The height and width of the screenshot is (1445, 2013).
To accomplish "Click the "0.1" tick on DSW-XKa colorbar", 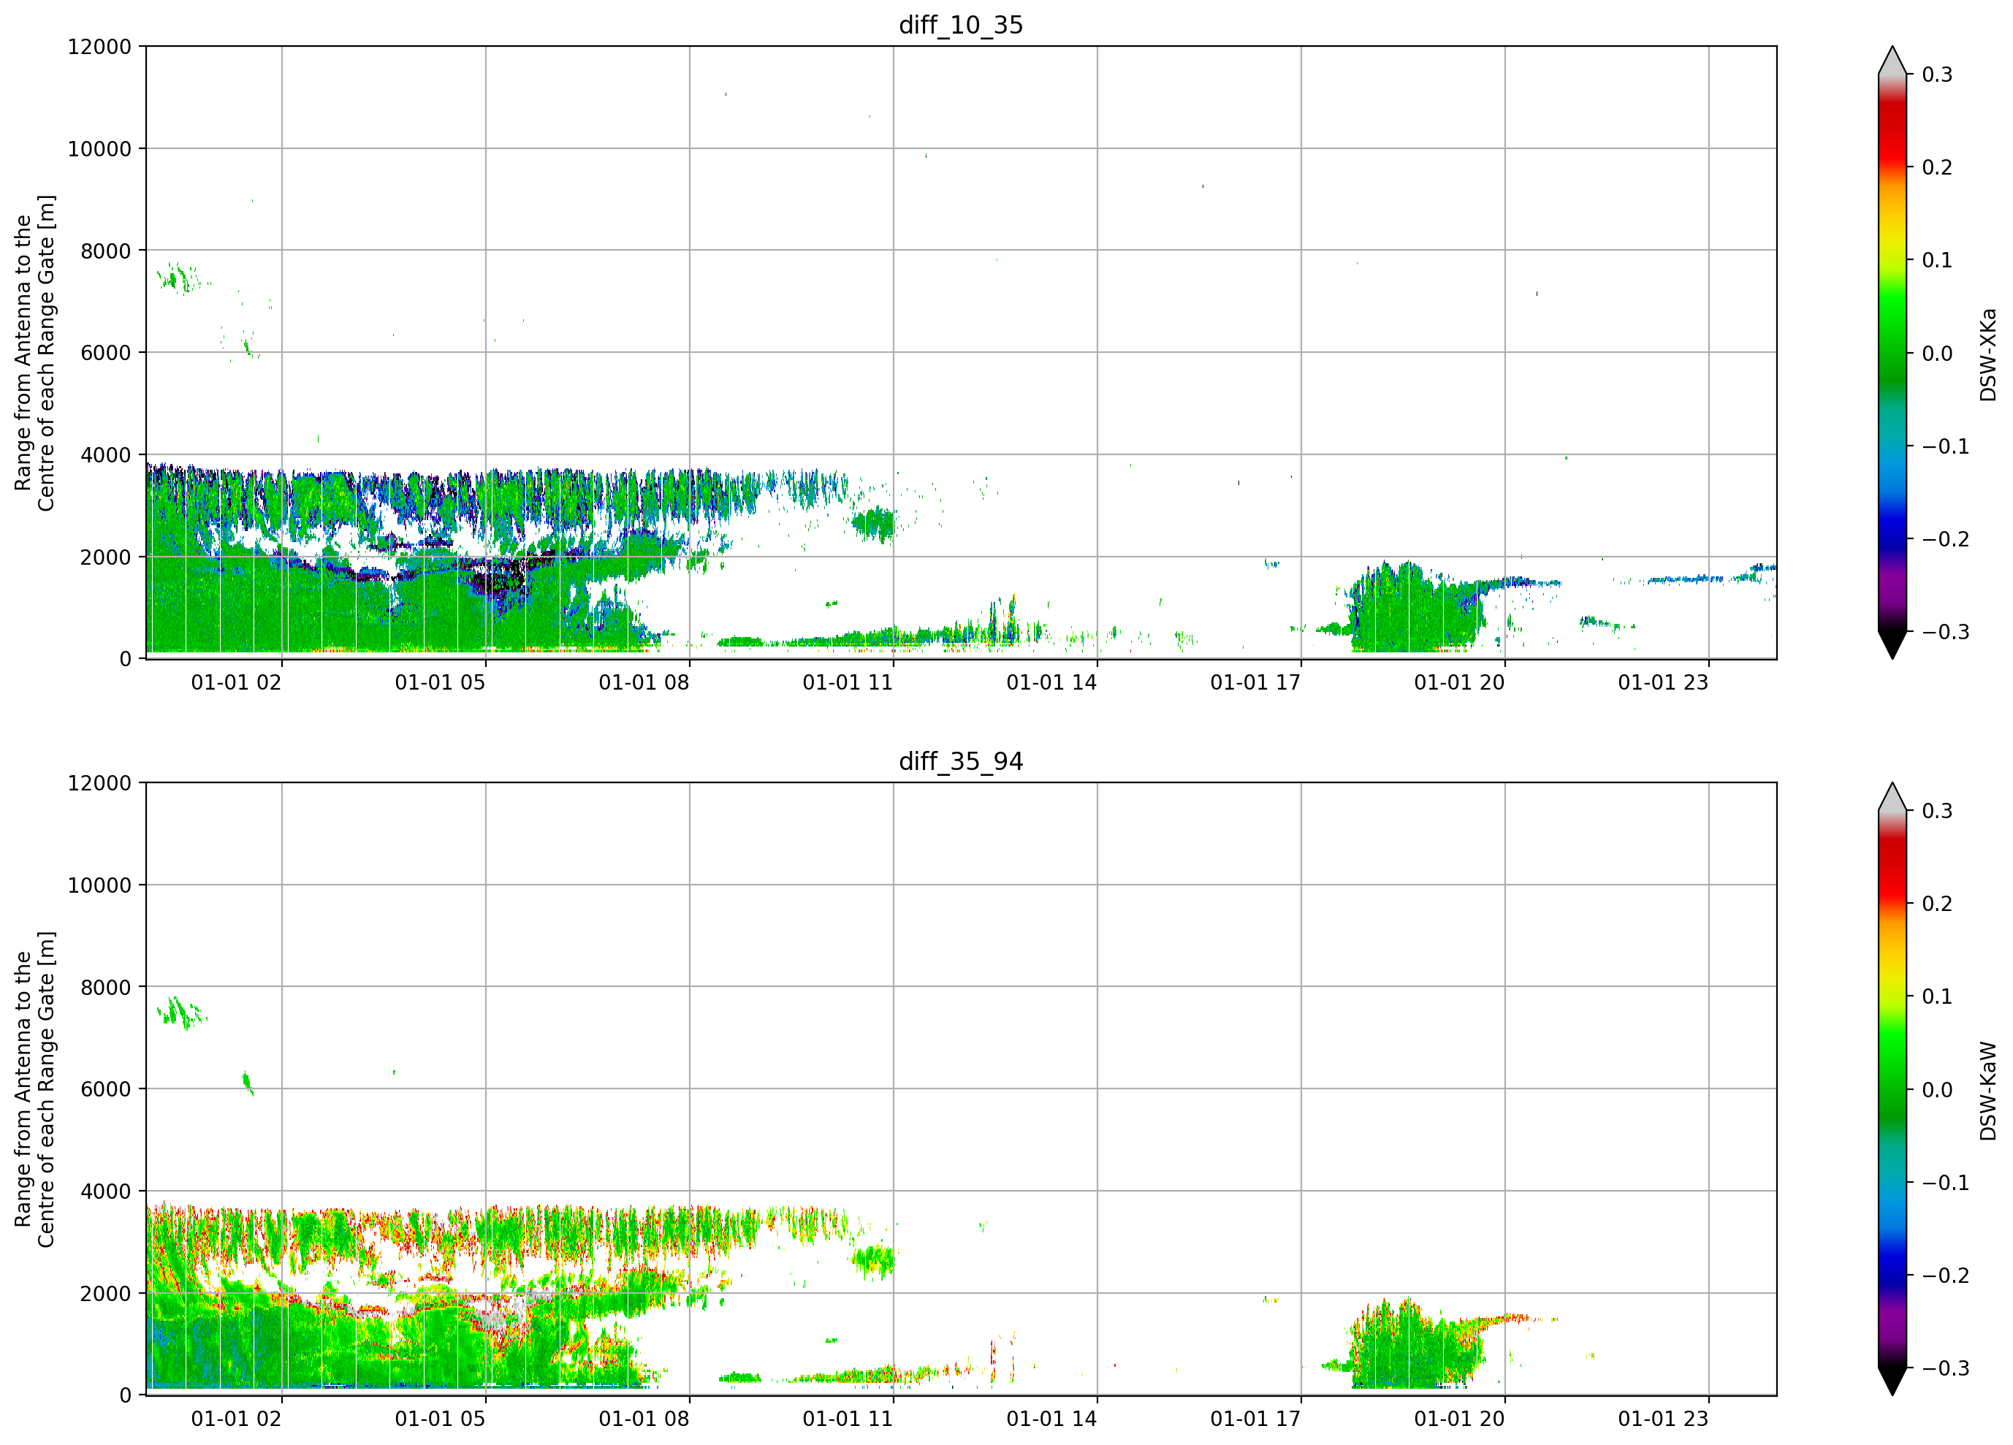I will point(1938,261).
